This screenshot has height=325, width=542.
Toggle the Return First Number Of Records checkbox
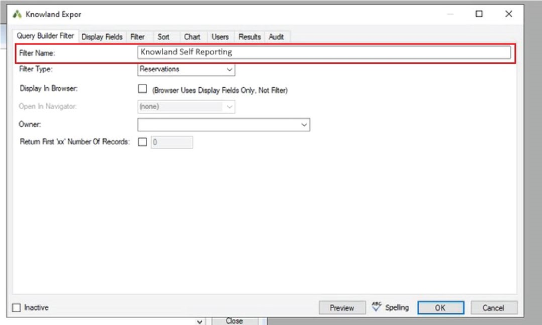click(x=142, y=142)
